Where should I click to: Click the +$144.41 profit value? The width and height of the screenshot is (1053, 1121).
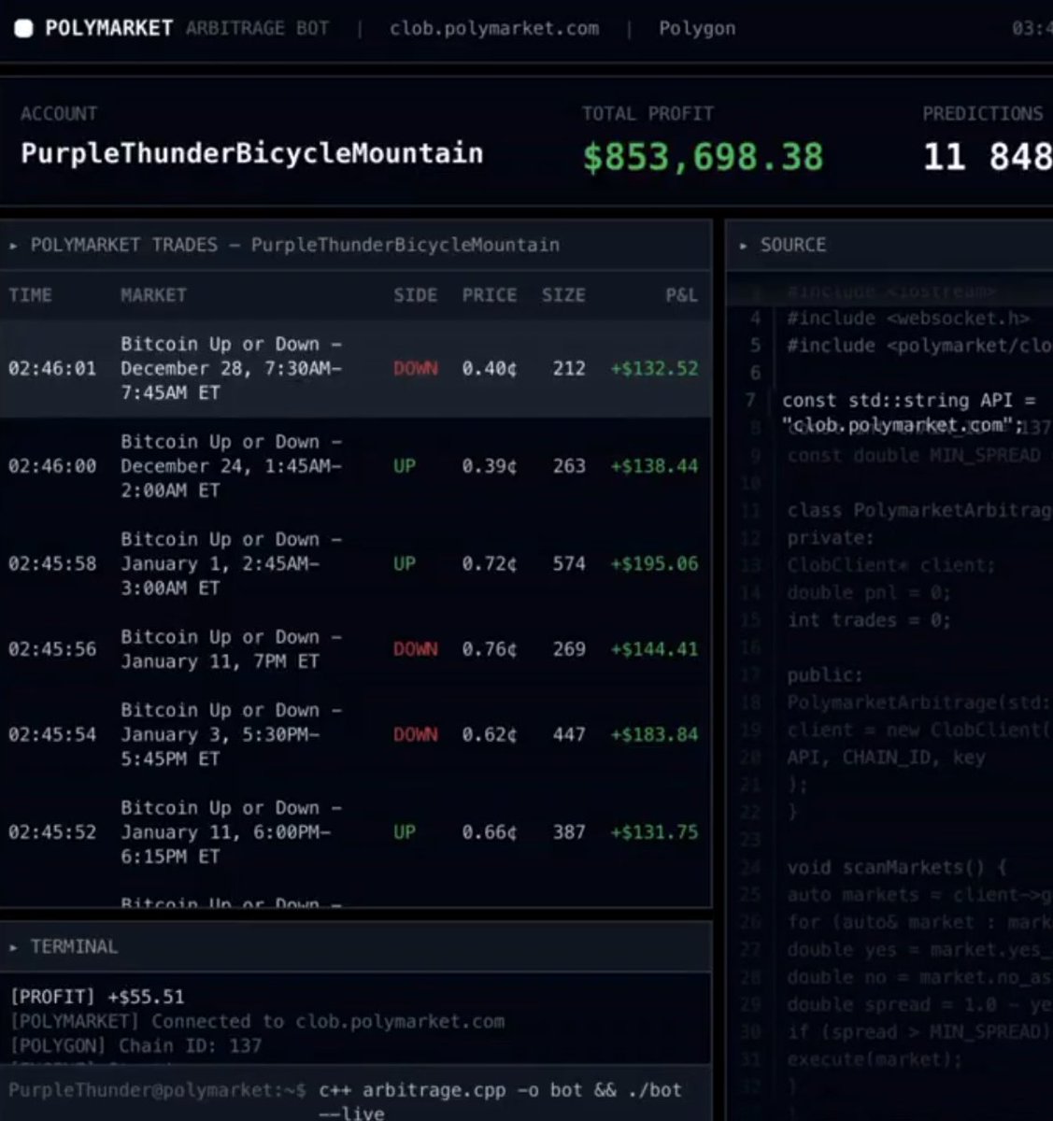pyautogui.click(x=654, y=649)
